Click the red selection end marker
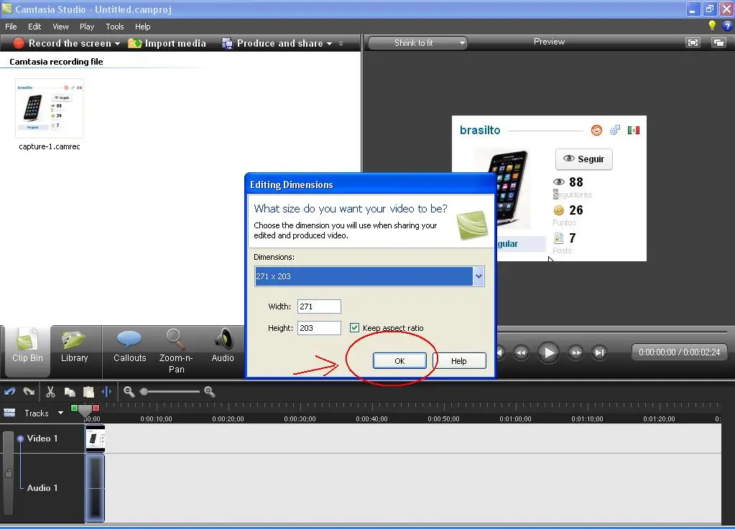Screen dimensions: 735x529 click(x=96, y=408)
